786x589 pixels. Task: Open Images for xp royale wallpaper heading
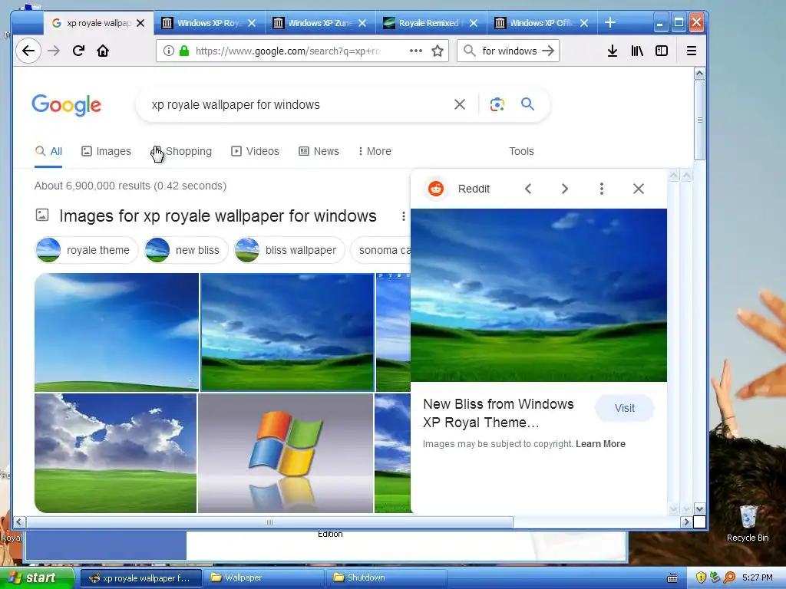[217, 216]
